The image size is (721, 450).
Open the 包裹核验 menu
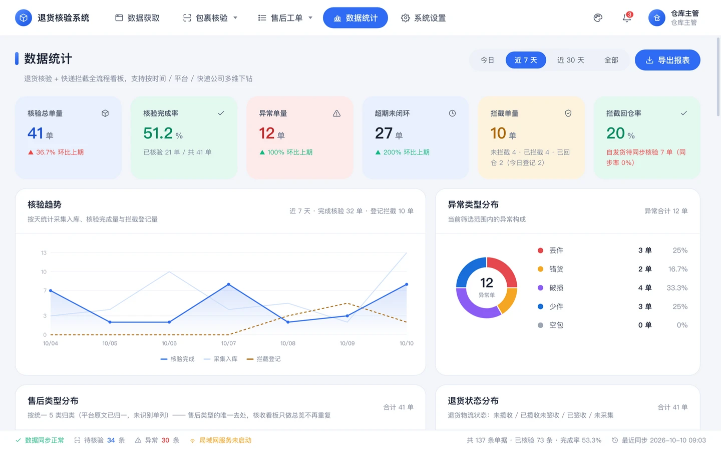pos(210,18)
